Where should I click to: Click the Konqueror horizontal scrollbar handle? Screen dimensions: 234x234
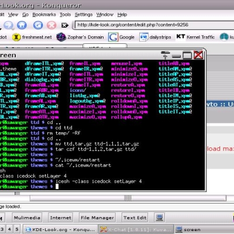pos(128,198)
